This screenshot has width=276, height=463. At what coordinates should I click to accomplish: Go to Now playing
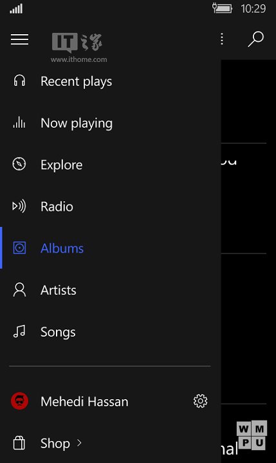(111, 123)
